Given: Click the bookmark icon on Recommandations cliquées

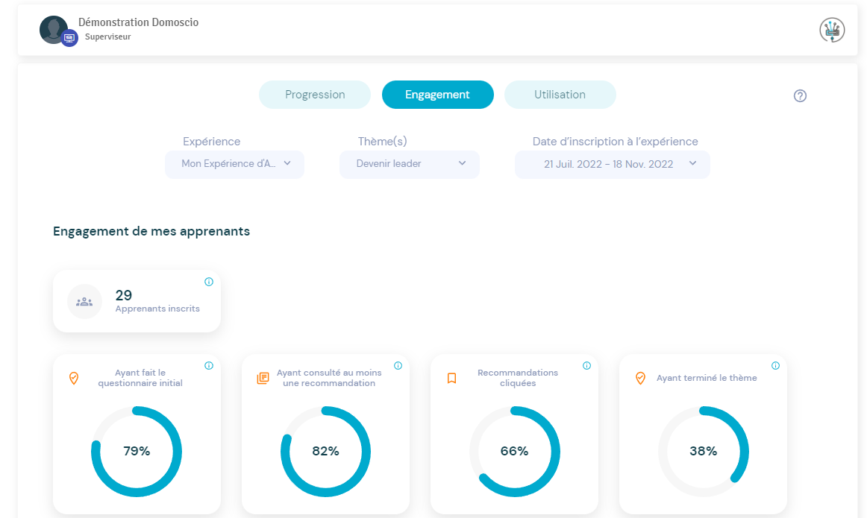Looking at the screenshot, I should coord(451,379).
